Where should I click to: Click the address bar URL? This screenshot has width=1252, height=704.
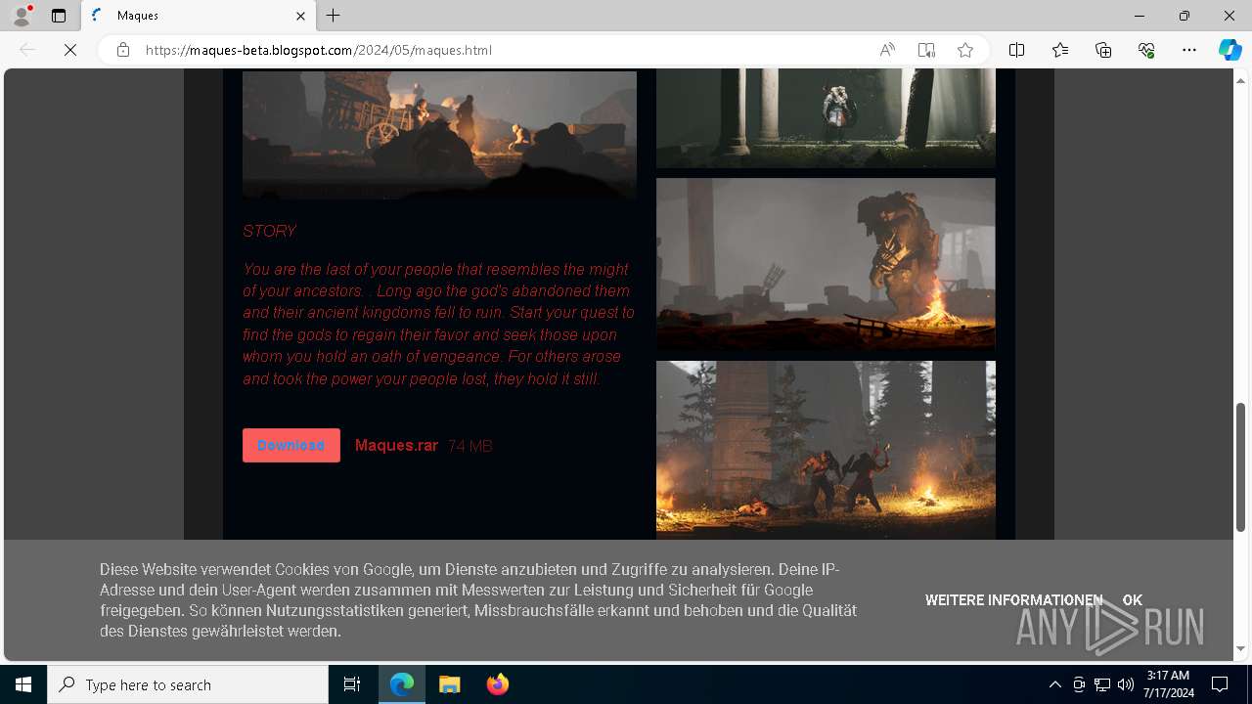click(319, 50)
